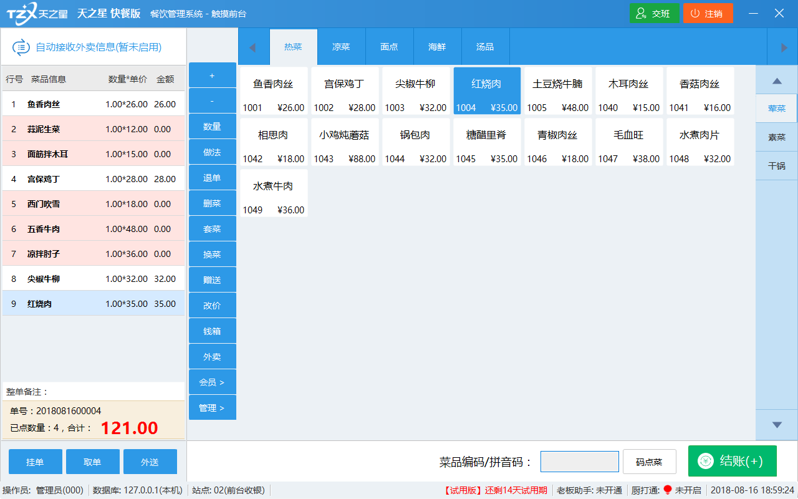Click highlighted 红烧肉 1004 dish tile
The height and width of the screenshot is (499, 798).
(x=487, y=91)
